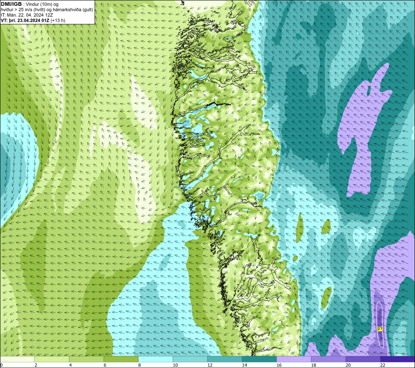
Task: Click the teal swatch between 12 and 14
Action: pyautogui.click(x=225, y=359)
